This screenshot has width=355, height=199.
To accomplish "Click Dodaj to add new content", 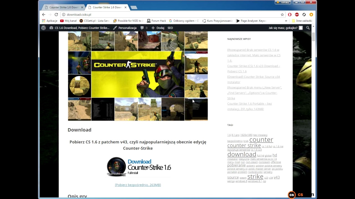I will 158,28.
